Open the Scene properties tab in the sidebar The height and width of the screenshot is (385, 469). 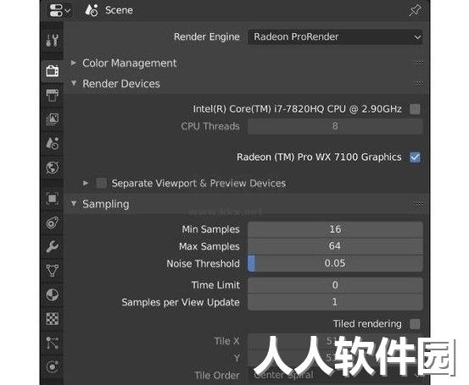coord(53,143)
